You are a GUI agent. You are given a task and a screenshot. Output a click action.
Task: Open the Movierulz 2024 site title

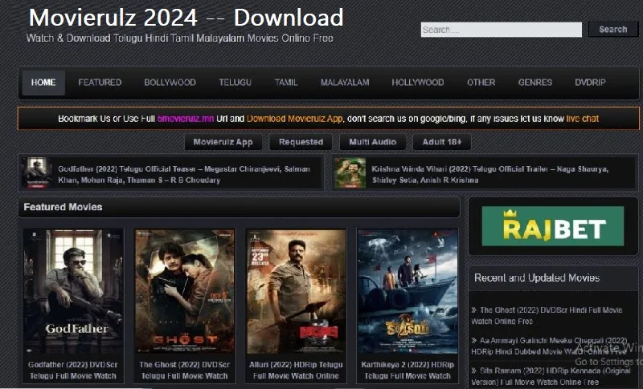point(186,17)
